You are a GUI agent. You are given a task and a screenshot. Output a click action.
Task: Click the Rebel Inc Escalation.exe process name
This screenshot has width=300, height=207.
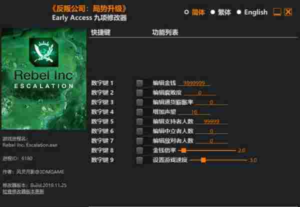[x=30, y=145]
